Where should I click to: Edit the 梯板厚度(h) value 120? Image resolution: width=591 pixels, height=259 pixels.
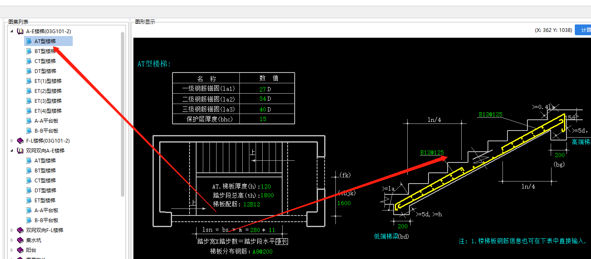click(x=266, y=186)
